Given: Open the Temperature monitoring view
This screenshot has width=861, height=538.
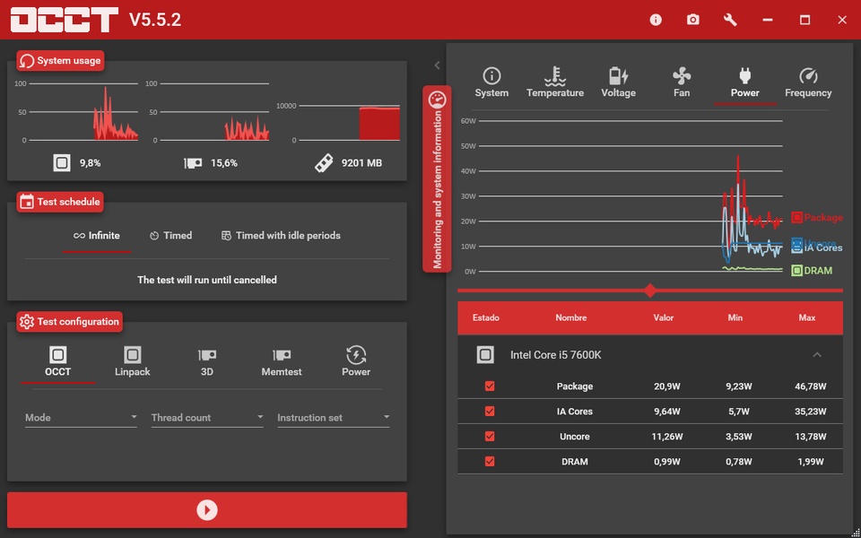Looking at the screenshot, I should (555, 82).
